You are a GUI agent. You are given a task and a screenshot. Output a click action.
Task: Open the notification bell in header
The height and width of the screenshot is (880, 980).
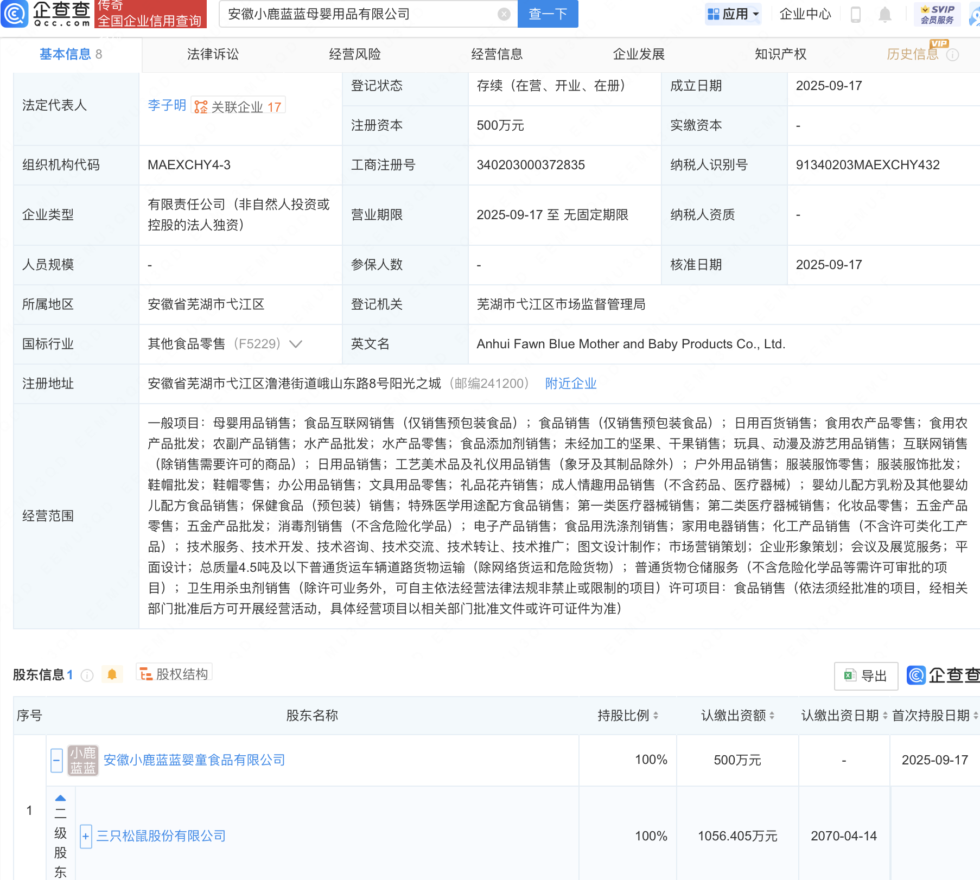pyautogui.click(x=885, y=14)
